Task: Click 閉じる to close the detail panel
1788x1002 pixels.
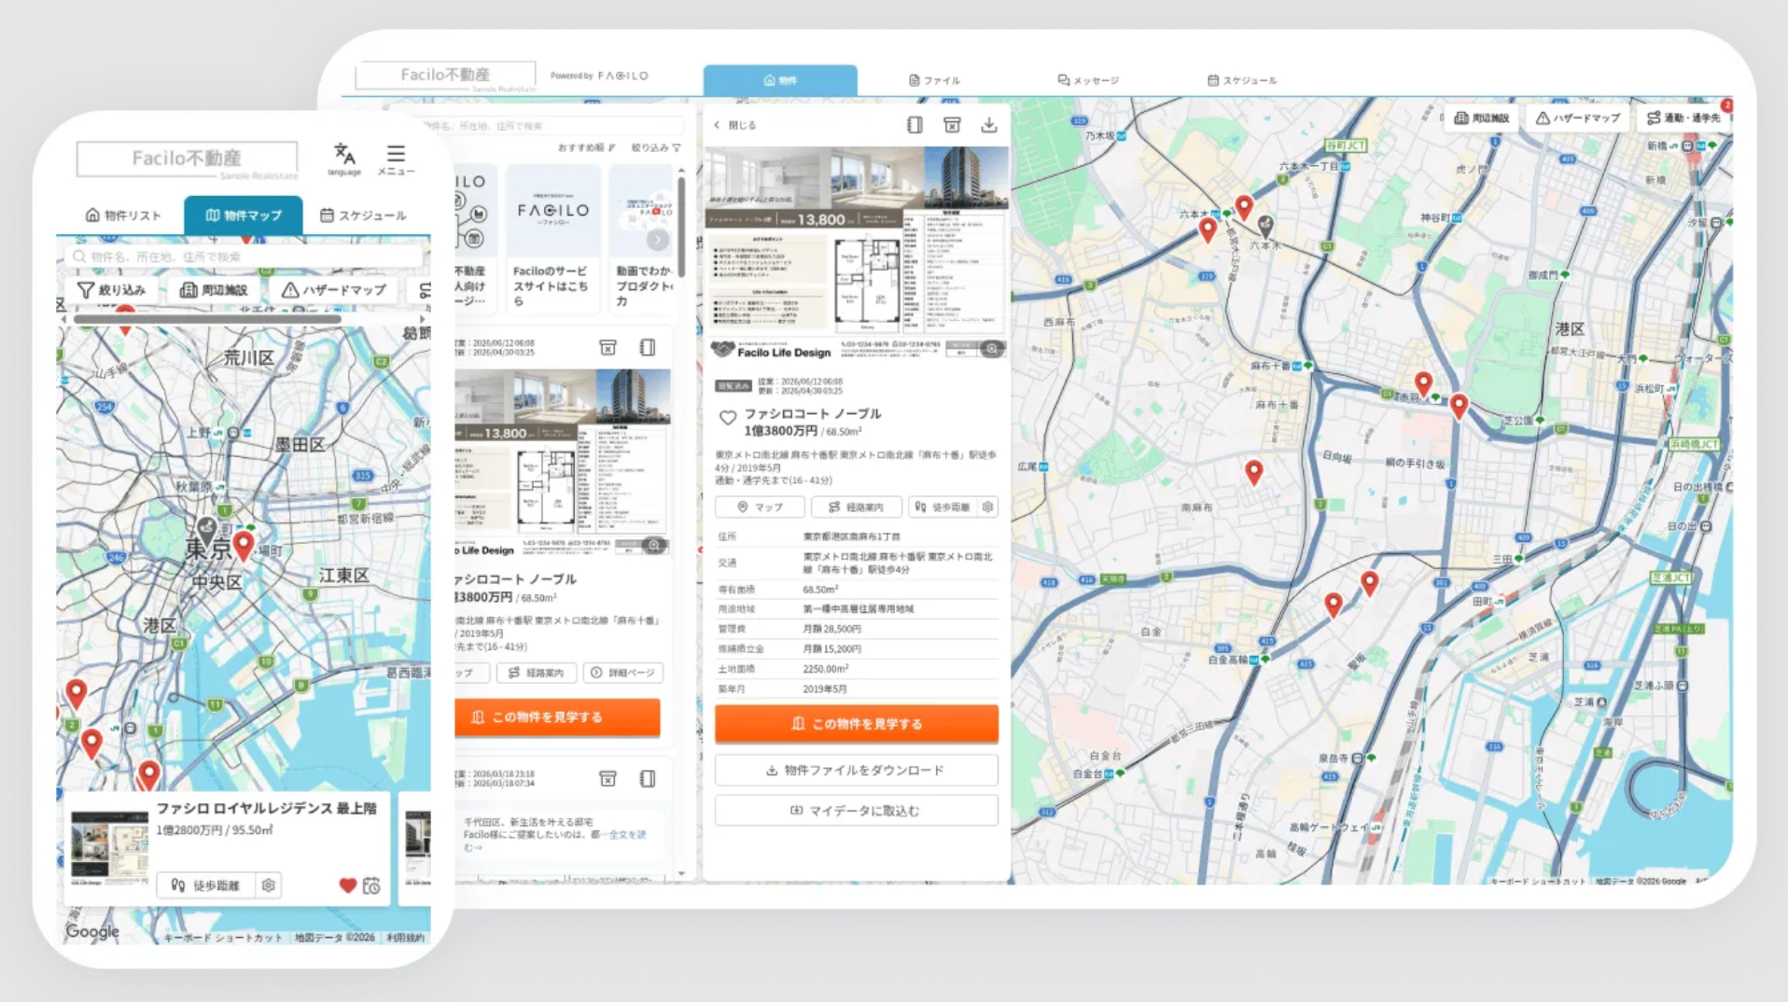Action: [x=735, y=125]
